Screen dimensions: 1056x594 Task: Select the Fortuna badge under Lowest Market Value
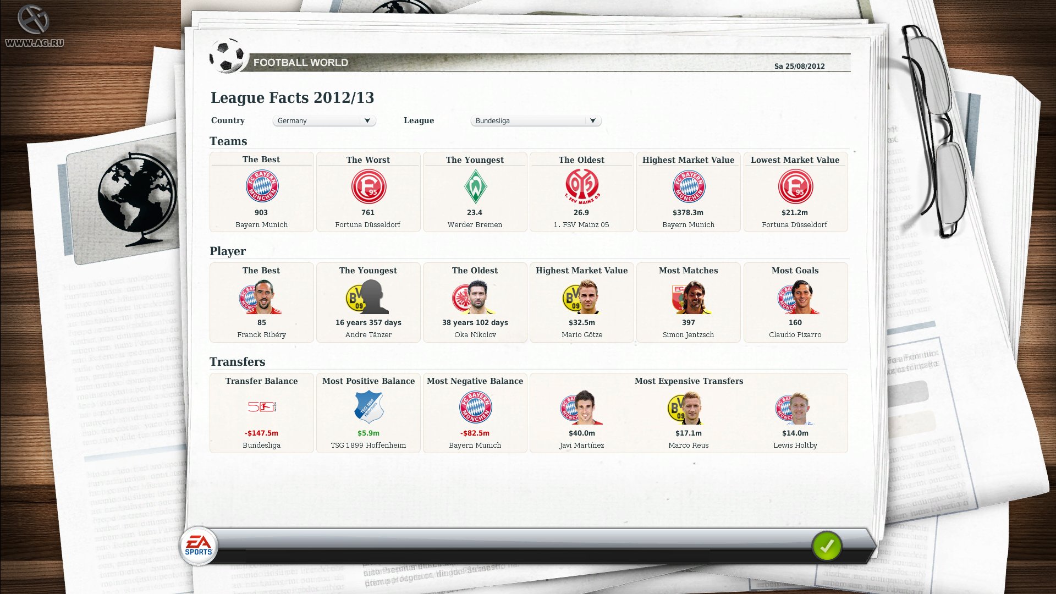(x=795, y=186)
